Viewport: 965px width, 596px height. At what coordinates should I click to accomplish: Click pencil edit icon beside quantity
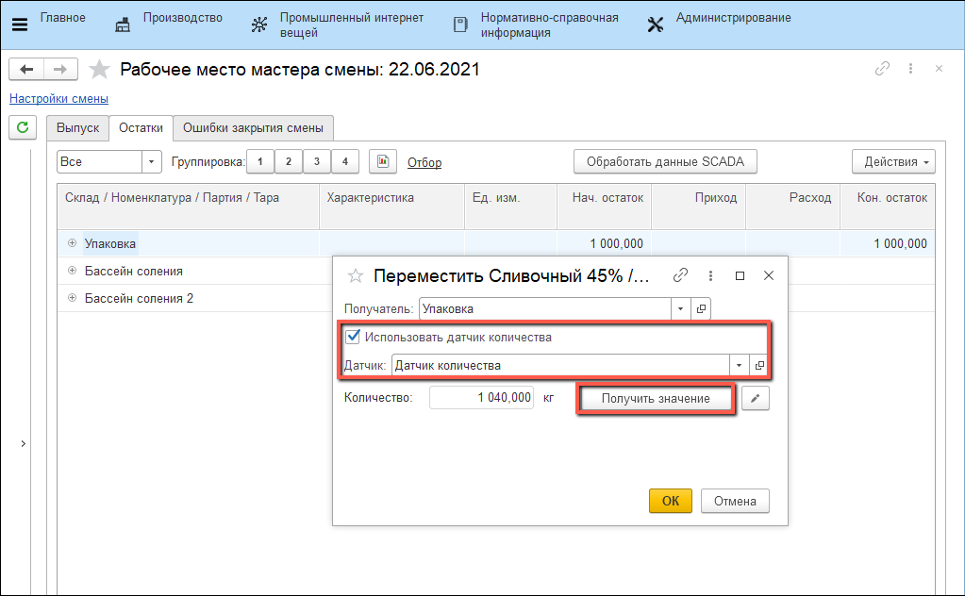(756, 399)
